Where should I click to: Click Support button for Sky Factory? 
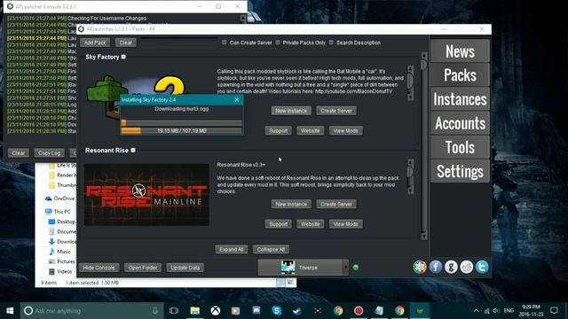tap(278, 130)
